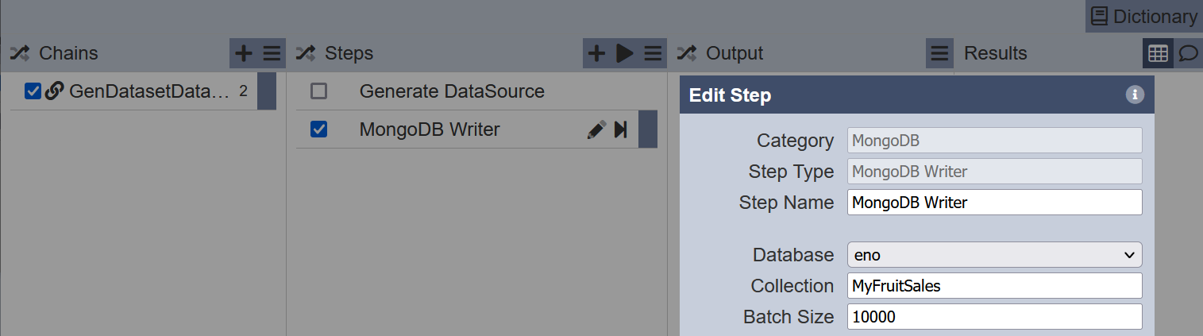Click the Batch Size field
Viewport: 1203px width, 336px height.
point(995,317)
